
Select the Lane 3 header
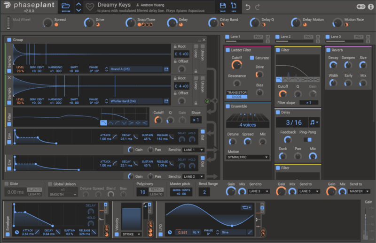(x=335, y=37)
